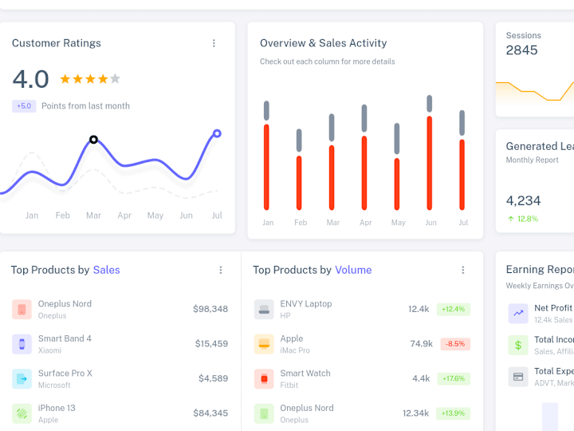Click the Overview & Sales Activity title
Screen dimensions: 574x431
[323, 43]
